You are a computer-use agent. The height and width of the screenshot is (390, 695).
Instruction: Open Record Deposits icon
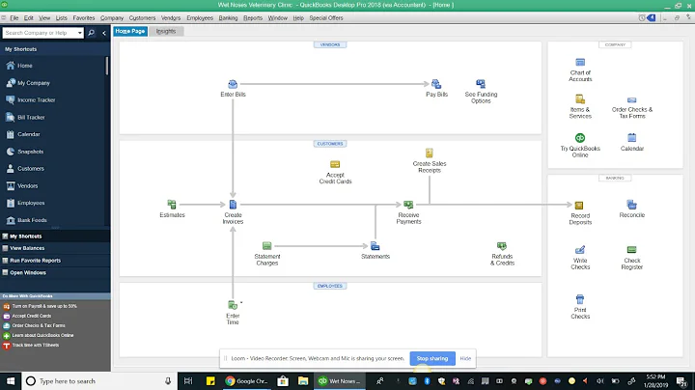coord(579,206)
